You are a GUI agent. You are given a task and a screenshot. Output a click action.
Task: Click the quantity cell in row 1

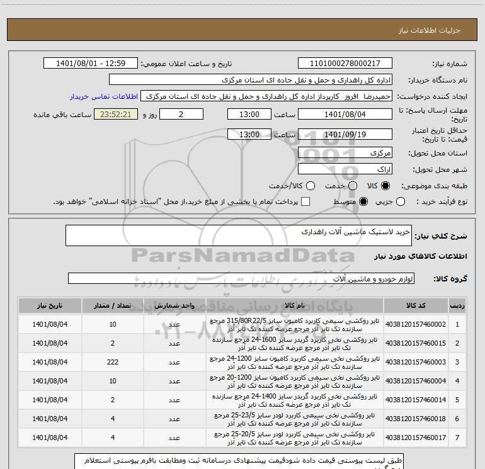click(113, 324)
